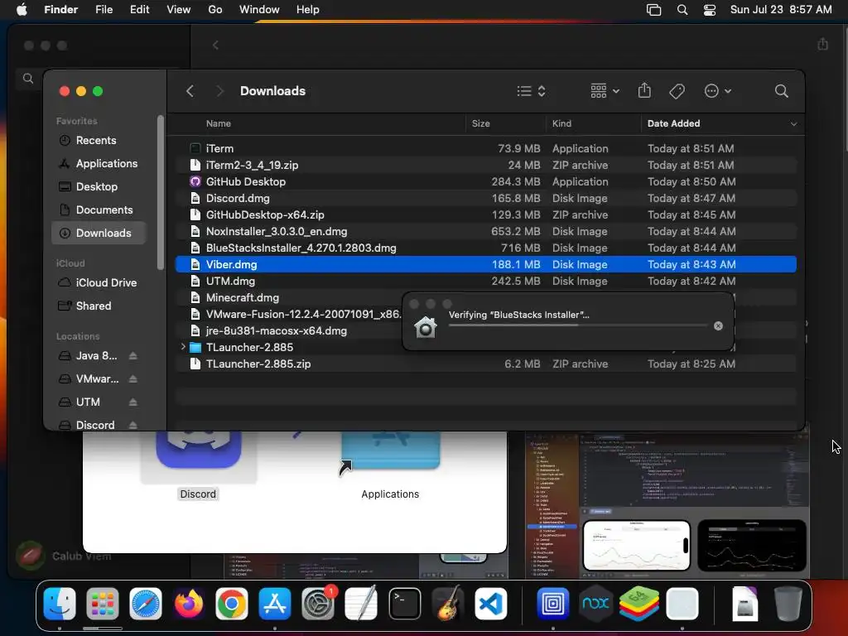This screenshot has height=636, width=848.
Task: Eject the Discord volume
Action: pos(133,425)
